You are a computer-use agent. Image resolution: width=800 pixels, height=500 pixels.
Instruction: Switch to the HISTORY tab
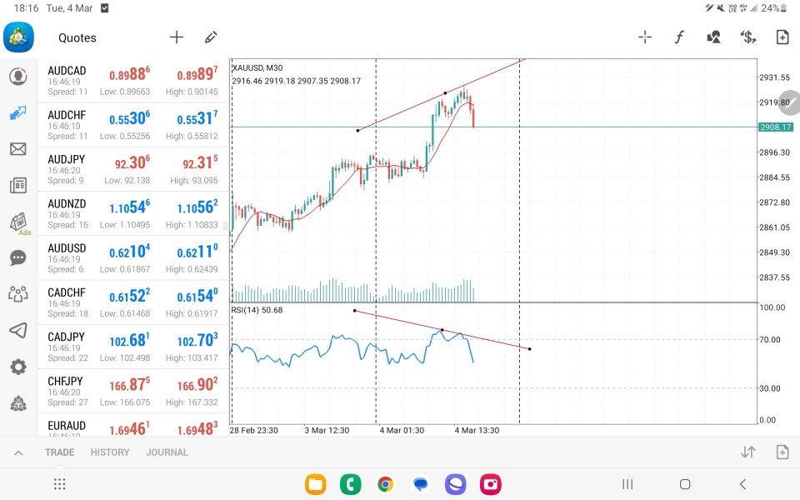(x=110, y=452)
